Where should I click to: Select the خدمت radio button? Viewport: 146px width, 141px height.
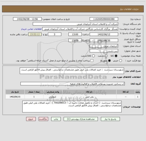[x=106, y=56]
